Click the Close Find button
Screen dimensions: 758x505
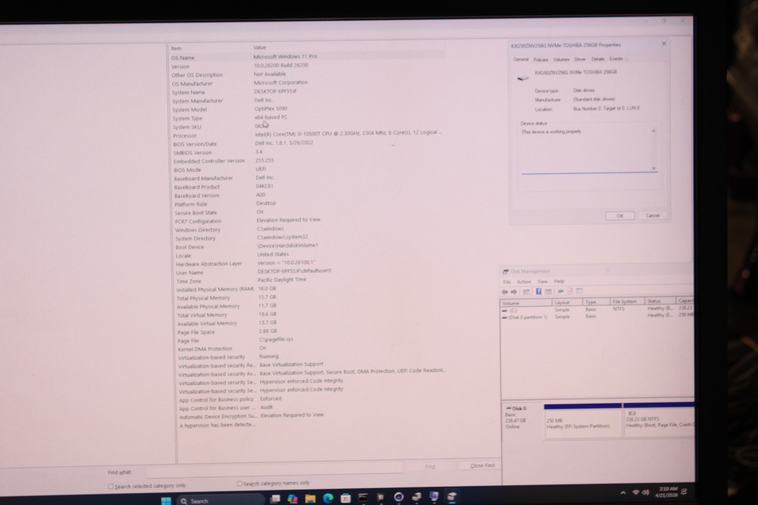tap(482, 466)
